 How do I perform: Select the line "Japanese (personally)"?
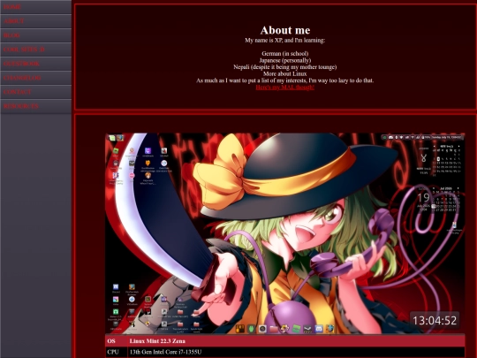(x=285, y=60)
